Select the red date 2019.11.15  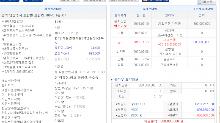(x=141, y=42)
